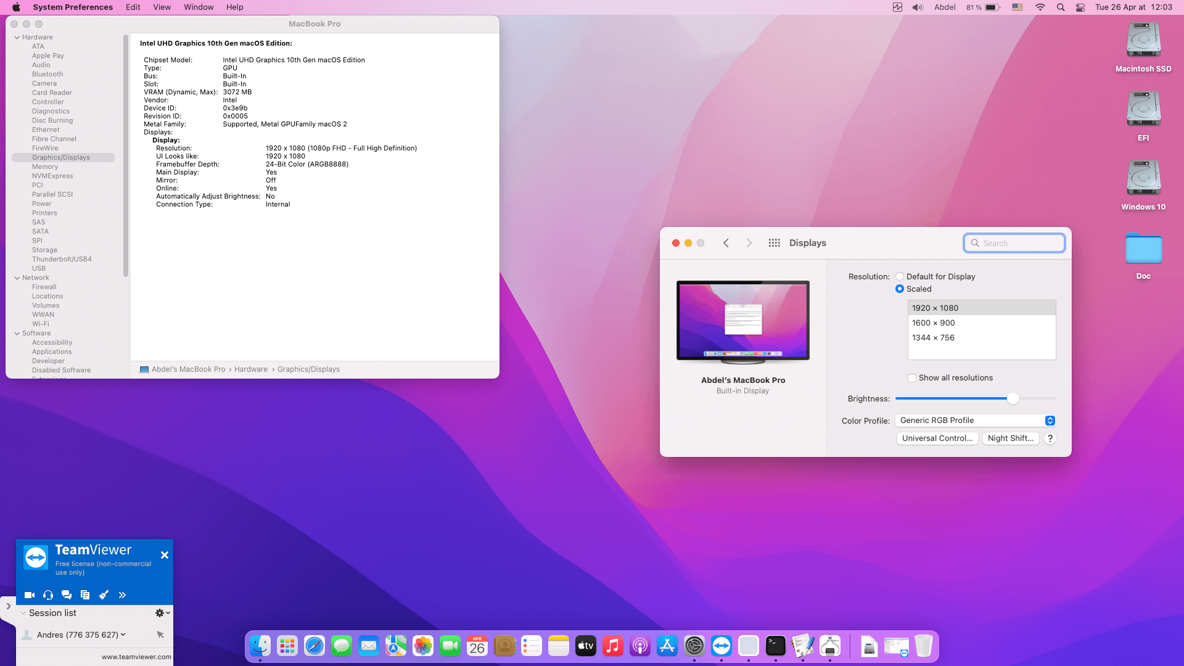This screenshot has height=666, width=1184.
Task: Open Finder from the Dock
Action: pyautogui.click(x=260, y=646)
